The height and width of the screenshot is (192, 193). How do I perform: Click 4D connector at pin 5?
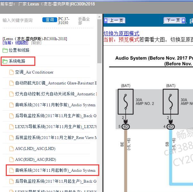126,127
